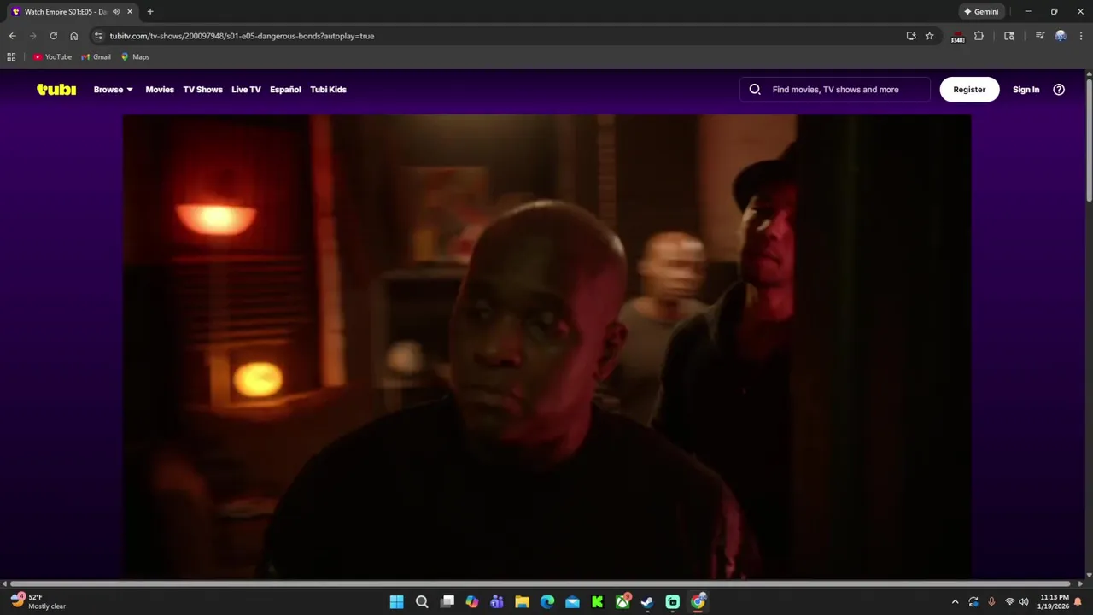Open Wi-Fi network settings in tray
This screenshot has height=615, width=1093.
coord(1009,602)
